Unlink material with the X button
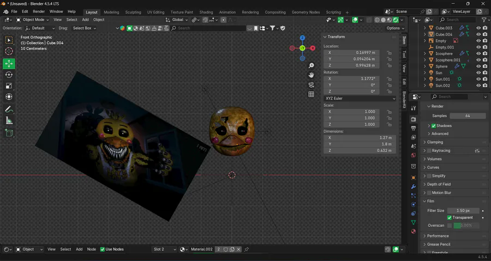The image size is (491, 261). [x=238, y=250]
